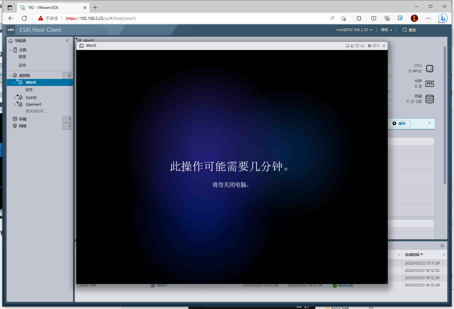Open the browser profile avatar

tap(414, 18)
